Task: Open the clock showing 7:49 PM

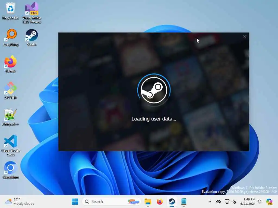Action: coord(248,201)
